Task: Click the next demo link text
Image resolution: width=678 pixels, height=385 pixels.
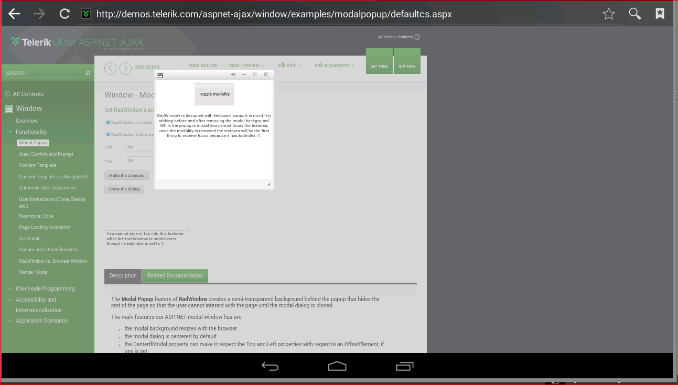Action: [x=147, y=67]
